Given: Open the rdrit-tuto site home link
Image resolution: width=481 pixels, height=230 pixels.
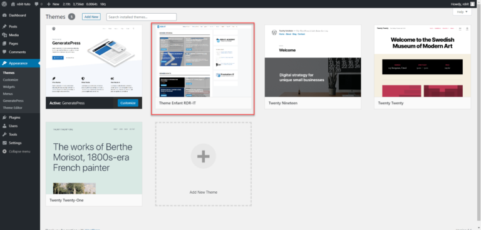Looking at the screenshot, I should 21,4.
